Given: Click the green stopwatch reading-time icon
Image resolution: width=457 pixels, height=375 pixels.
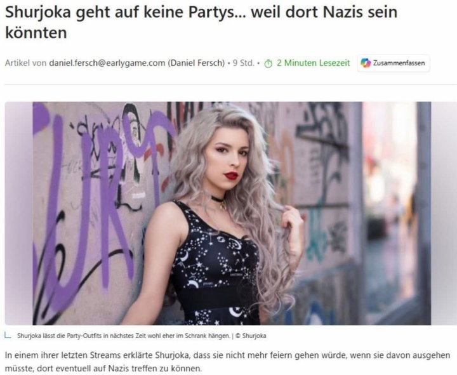Looking at the screenshot, I should (x=268, y=63).
